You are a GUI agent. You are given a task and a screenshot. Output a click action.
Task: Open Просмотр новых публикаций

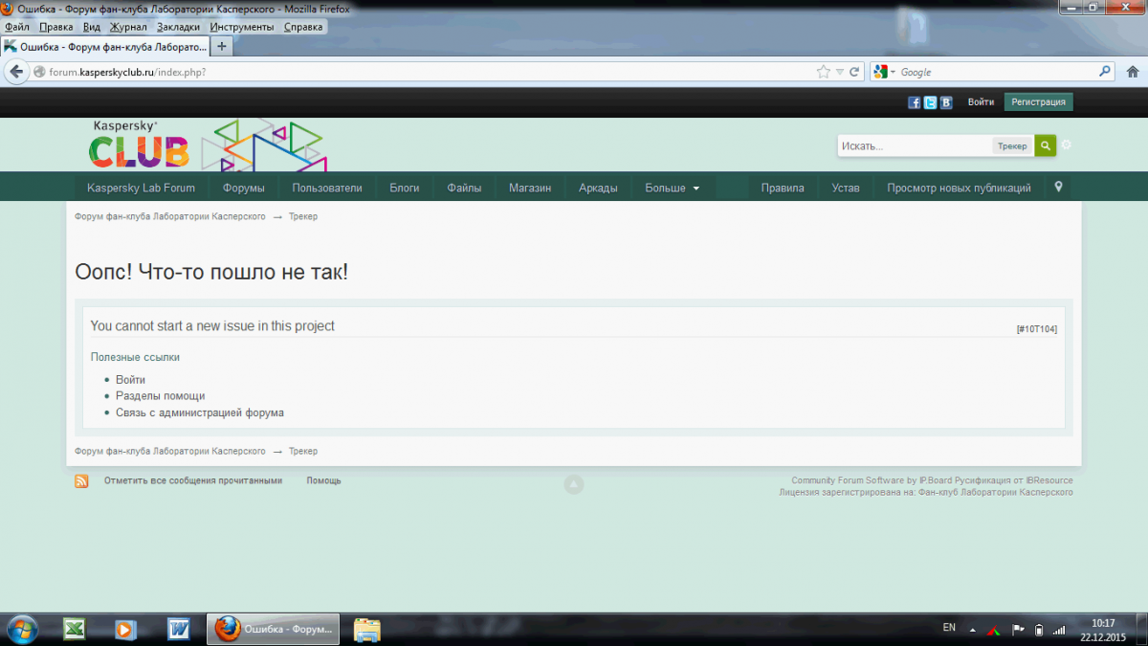959,188
